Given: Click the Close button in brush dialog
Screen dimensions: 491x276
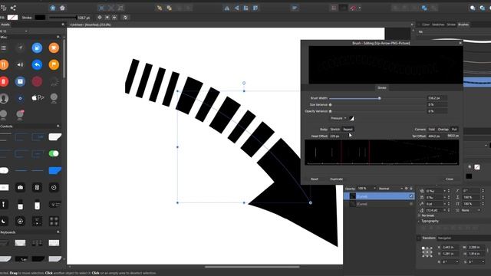Looking at the screenshot, I should [x=450, y=179].
